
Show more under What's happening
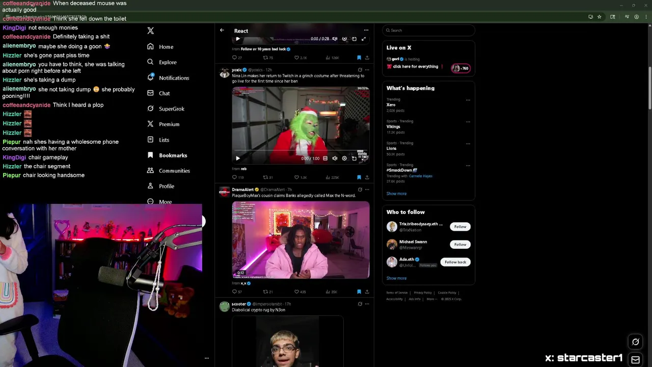coord(396,194)
